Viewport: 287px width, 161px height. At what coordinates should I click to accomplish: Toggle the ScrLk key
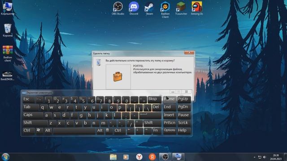184,123
